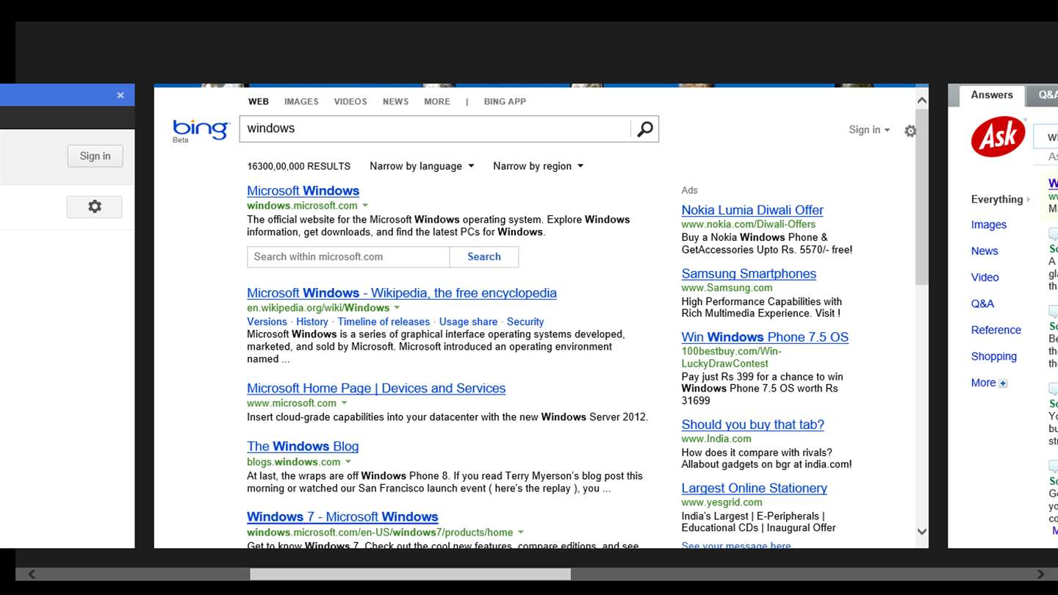
Task: Click the Bing scrollbar down arrow
Action: [x=922, y=532]
